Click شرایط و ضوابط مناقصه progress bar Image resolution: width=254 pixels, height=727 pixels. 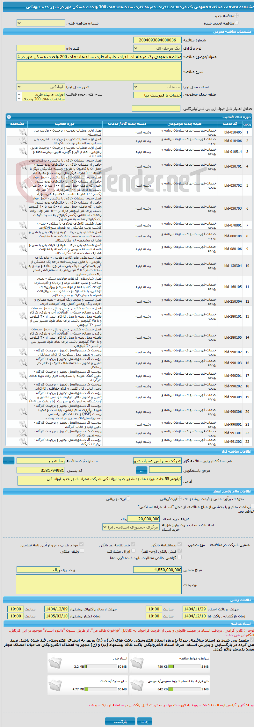click(x=185, y=666)
